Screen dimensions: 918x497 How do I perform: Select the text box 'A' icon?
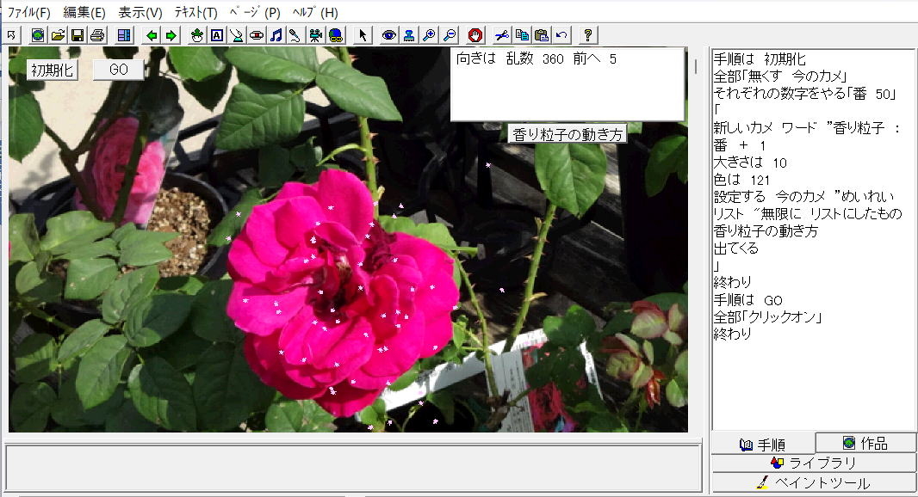(x=217, y=35)
